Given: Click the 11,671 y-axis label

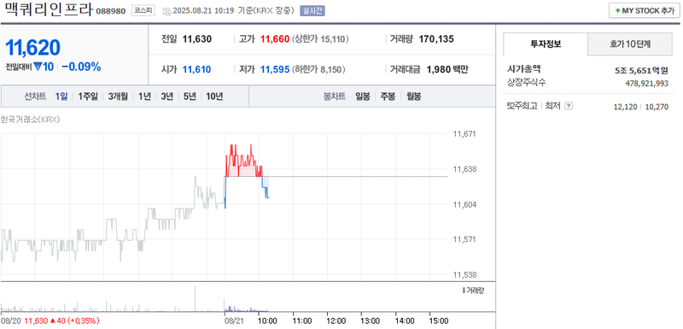Looking at the screenshot, I should [x=464, y=134].
